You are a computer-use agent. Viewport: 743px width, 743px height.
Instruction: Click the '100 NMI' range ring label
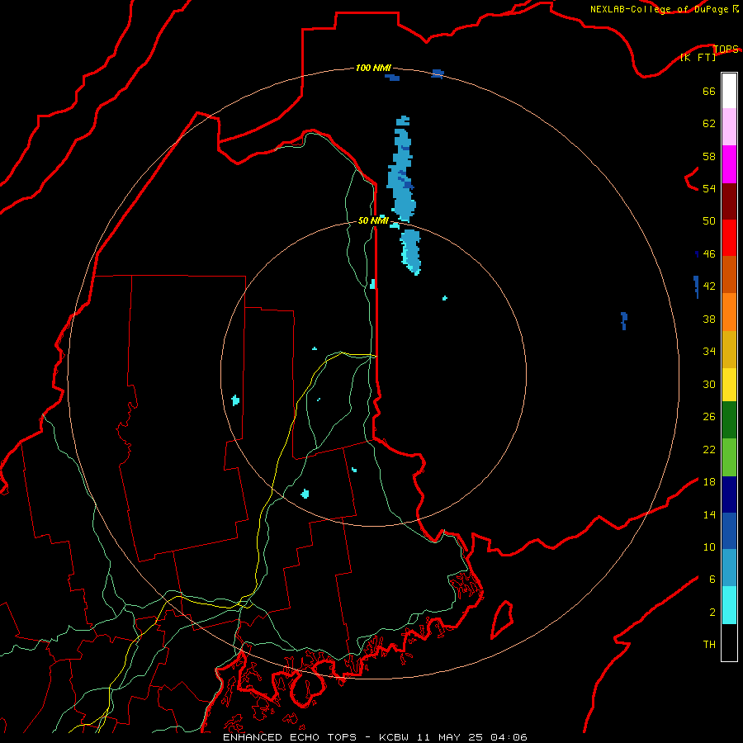[373, 68]
